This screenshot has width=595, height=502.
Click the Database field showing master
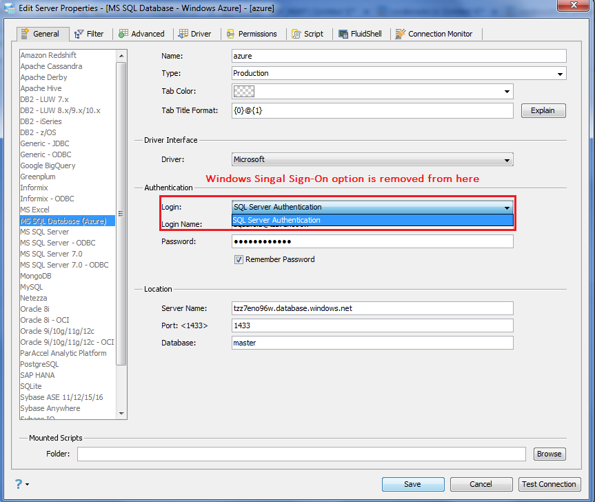tap(372, 343)
